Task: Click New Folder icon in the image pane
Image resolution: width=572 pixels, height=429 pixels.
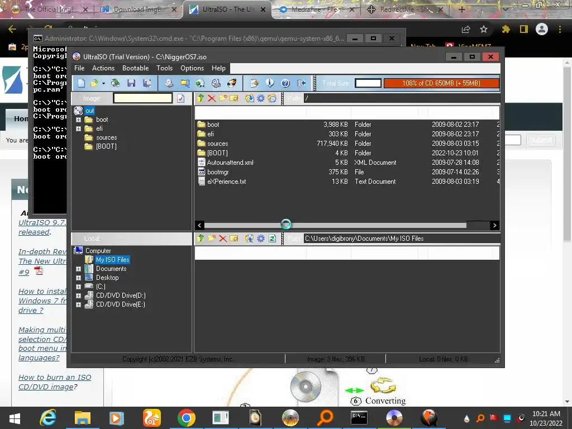Action: [x=223, y=98]
